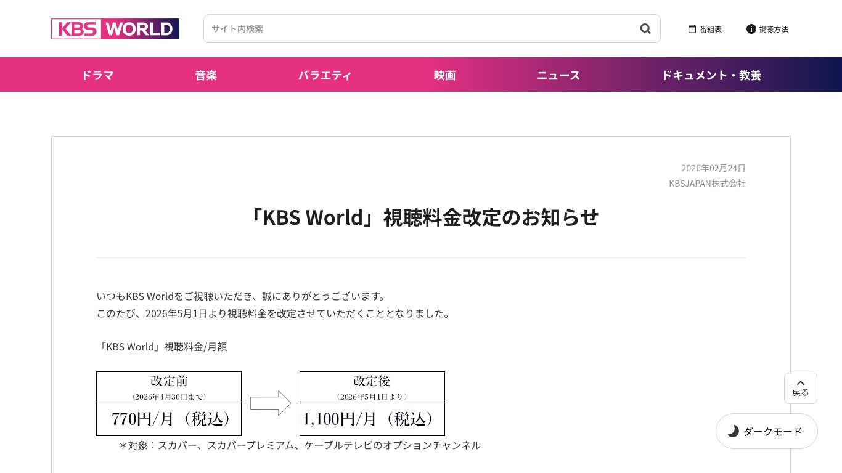The width and height of the screenshot is (842, 473).
Task: Open the 音楽 menu
Action: click(x=206, y=75)
